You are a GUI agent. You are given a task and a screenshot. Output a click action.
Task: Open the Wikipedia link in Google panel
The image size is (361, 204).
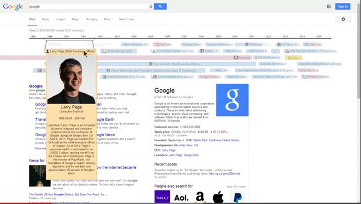tap(174, 121)
